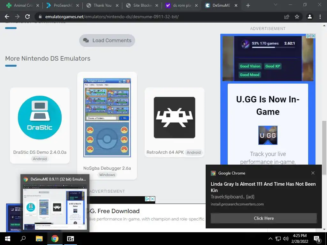Open Chrome three-dot menu
Viewport: 327px width, 245px height.
[x=320, y=17]
